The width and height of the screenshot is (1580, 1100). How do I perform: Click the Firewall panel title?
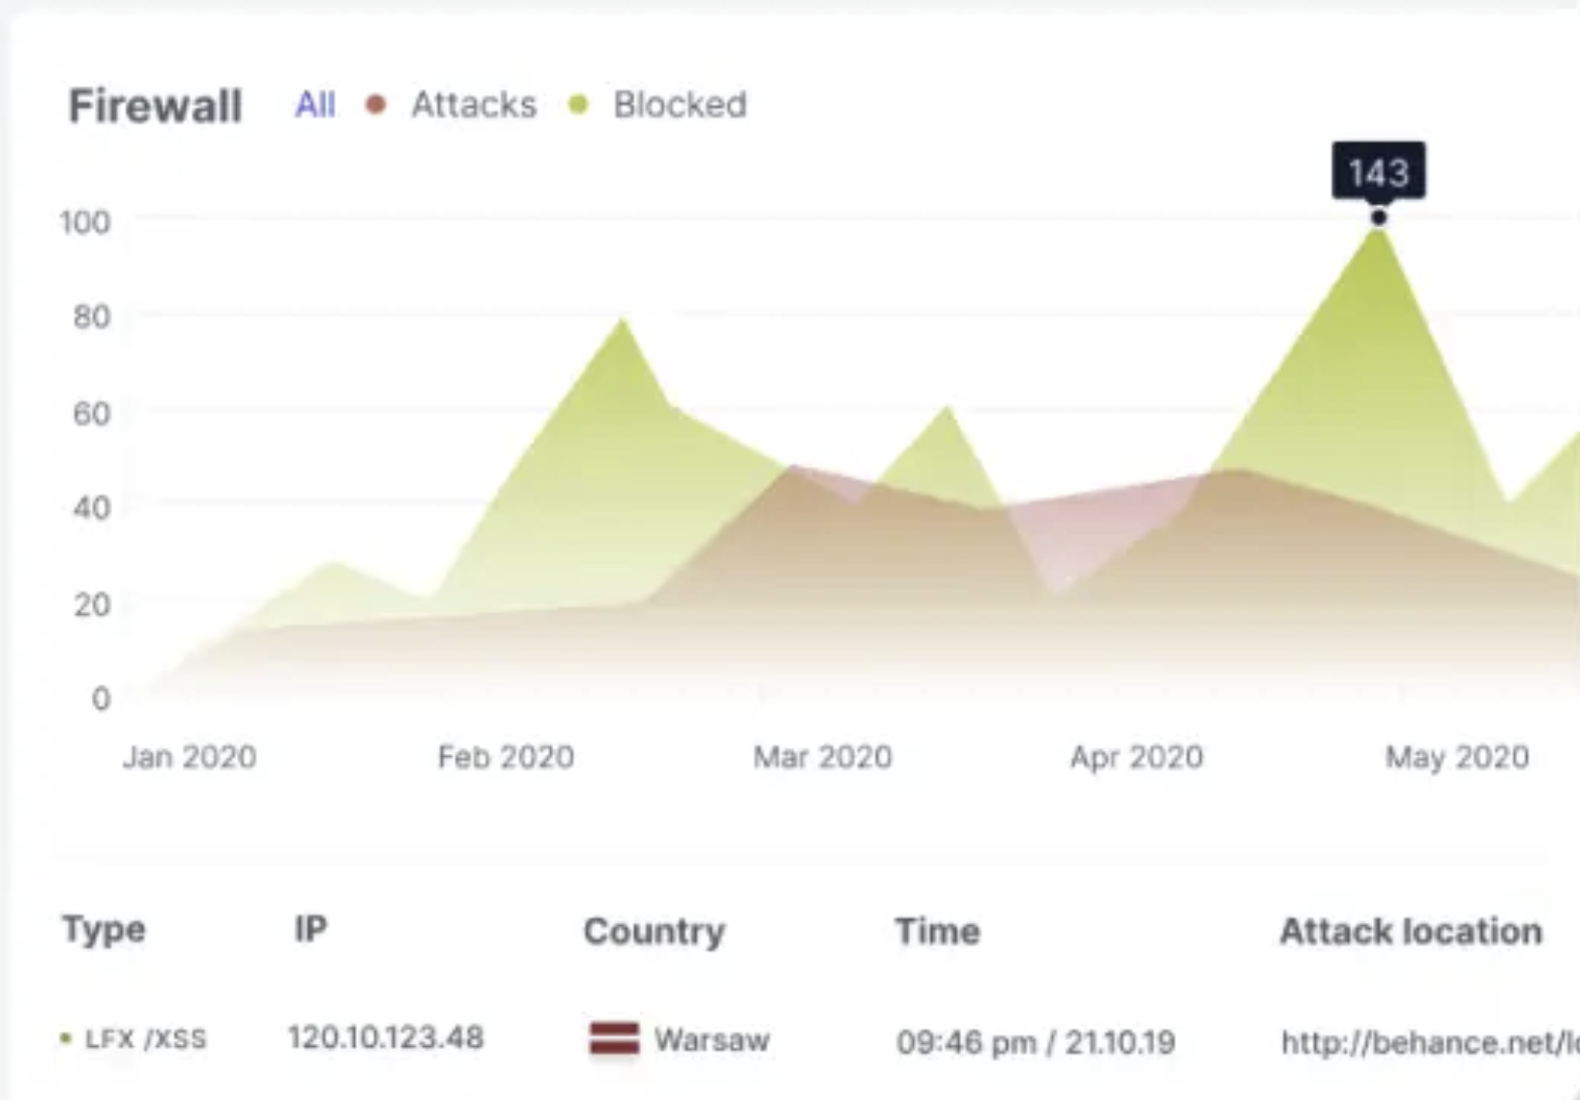point(155,105)
